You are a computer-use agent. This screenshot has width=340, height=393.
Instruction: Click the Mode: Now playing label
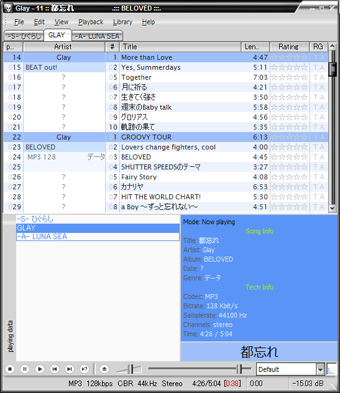(x=209, y=222)
